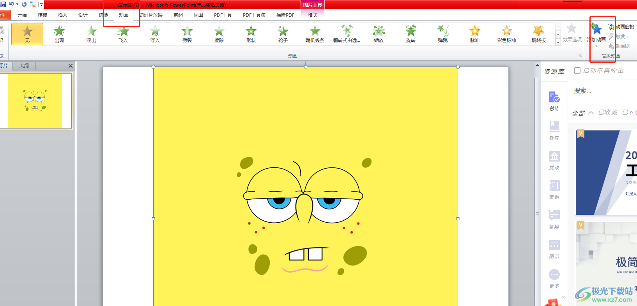Viewport: 637px width, 306px height.
Task: Apply the 飞入 (Fly In) animation
Action: pos(123,34)
